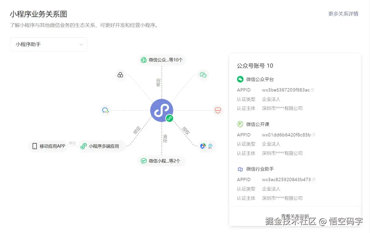Click the 微信公开课 account name
The image size is (370, 233).
coord(257,124)
